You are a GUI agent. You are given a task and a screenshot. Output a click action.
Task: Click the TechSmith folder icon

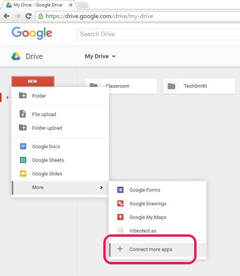pyautogui.click(x=171, y=86)
